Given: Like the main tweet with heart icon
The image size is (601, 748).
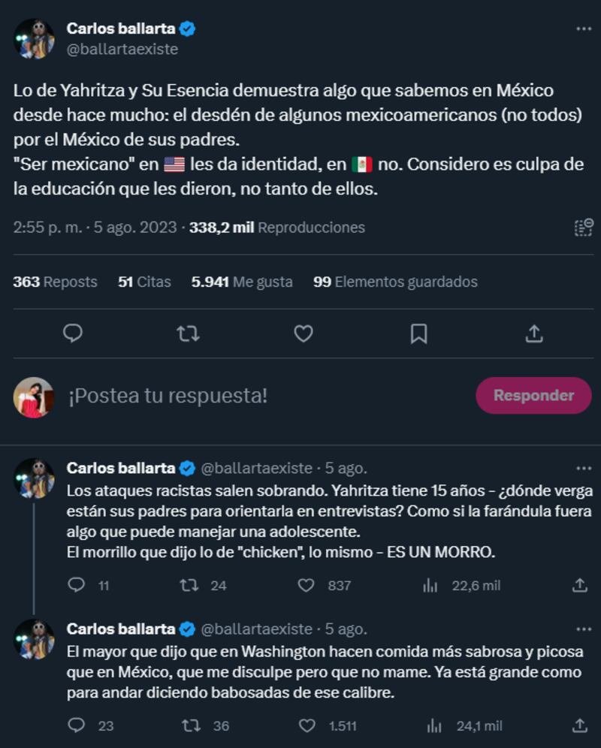Looking at the screenshot, I should pyautogui.click(x=303, y=333).
